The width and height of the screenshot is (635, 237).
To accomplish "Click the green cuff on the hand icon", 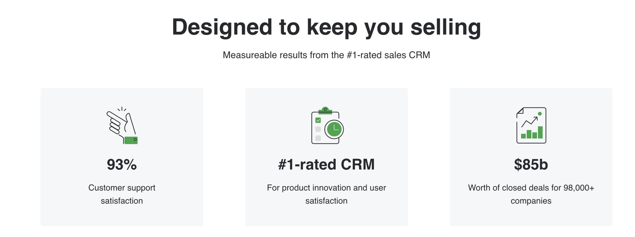I will [131, 140].
